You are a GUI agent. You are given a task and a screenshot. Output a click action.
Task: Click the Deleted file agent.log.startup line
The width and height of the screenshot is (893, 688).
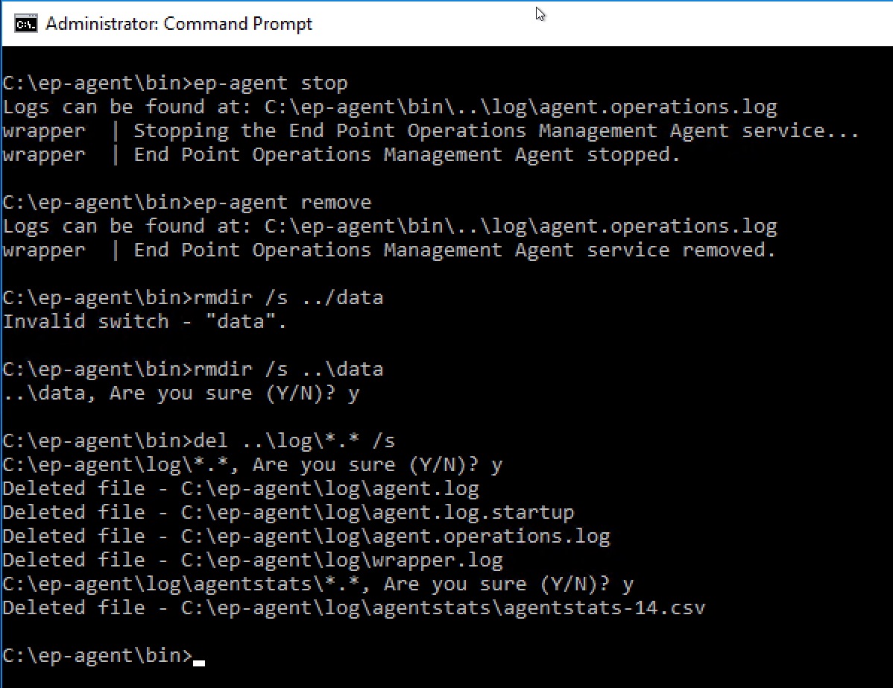[x=288, y=513]
